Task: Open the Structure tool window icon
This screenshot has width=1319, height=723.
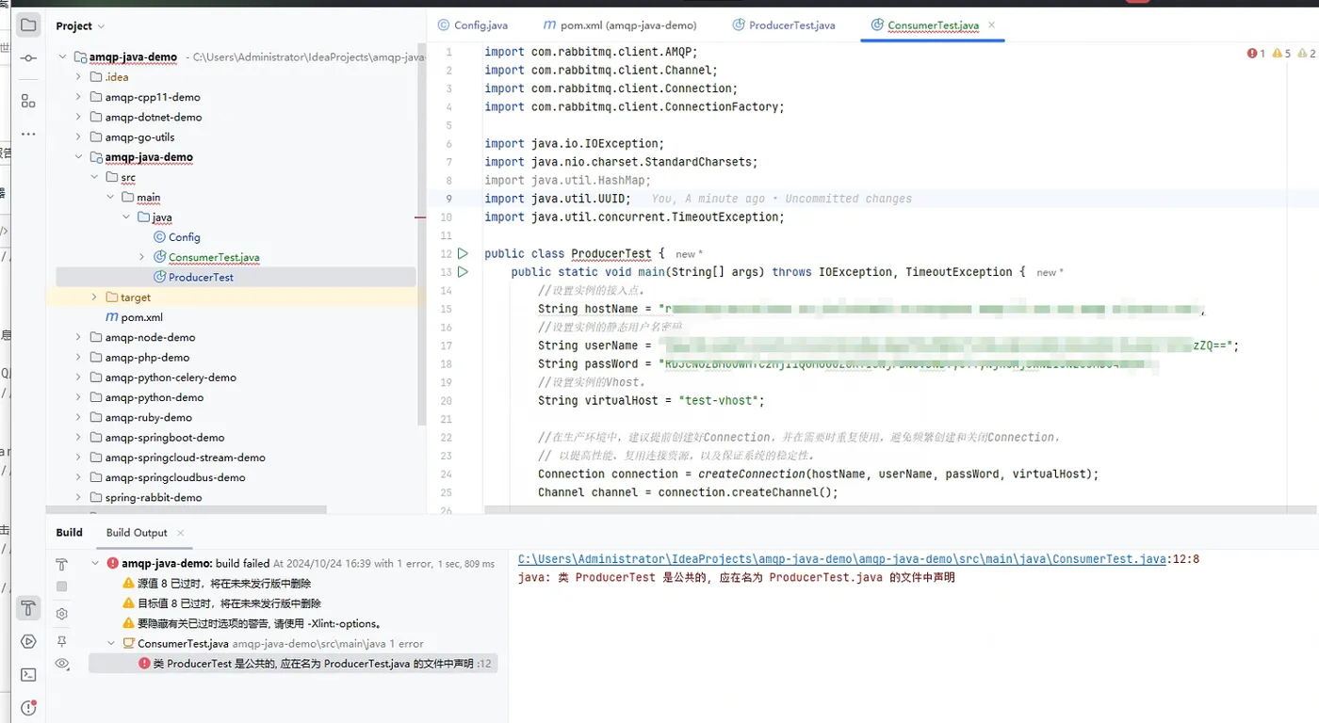Action: (x=28, y=101)
